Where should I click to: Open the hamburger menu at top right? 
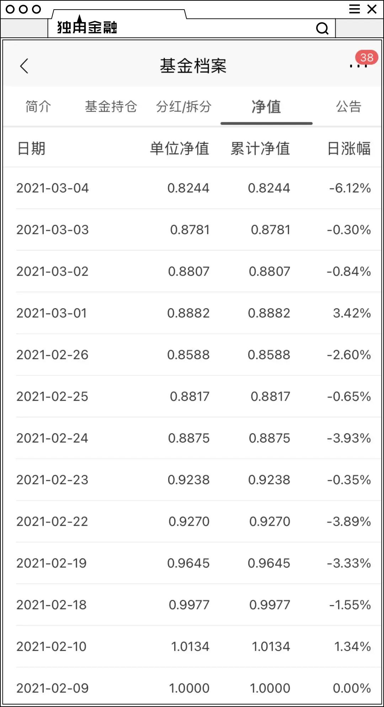(354, 10)
